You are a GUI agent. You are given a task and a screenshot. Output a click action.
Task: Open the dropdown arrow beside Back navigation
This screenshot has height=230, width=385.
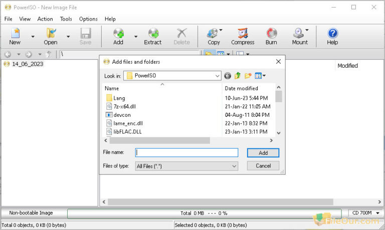(19, 54)
